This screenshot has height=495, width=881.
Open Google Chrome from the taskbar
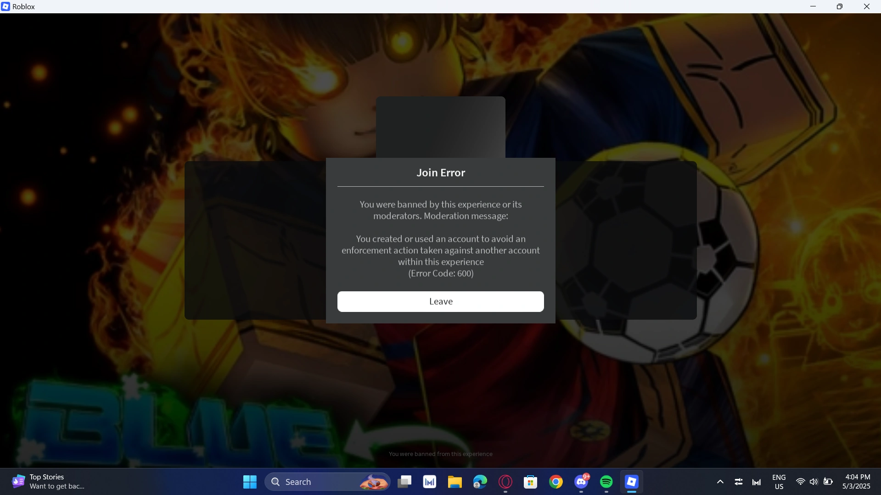(556, 482)
